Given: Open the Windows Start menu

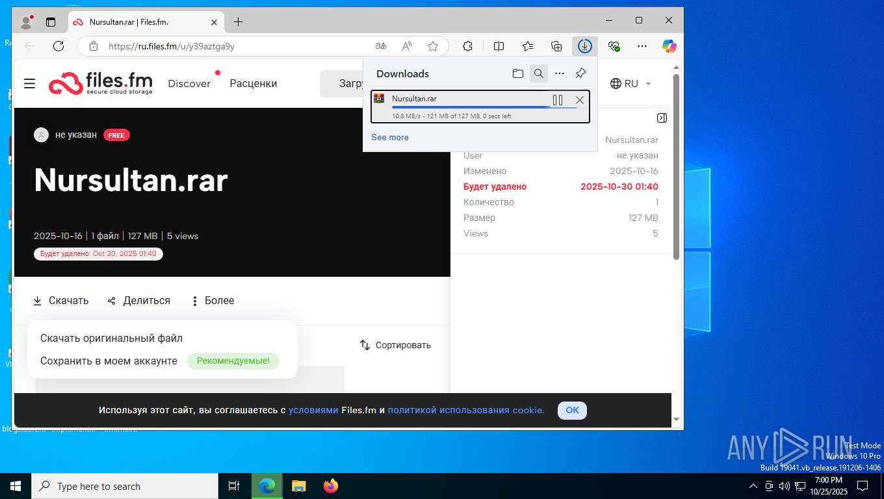Looking at the screenshot, I should [16, 486].
